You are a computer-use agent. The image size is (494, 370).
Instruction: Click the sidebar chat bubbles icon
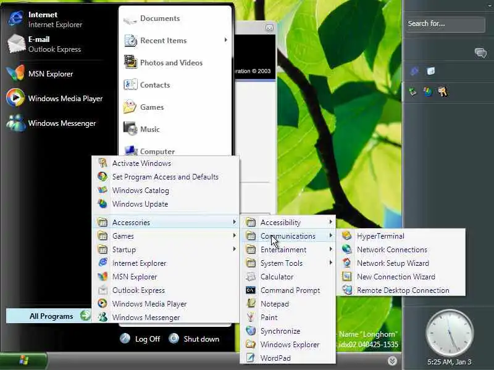click(x=480, y=52)
